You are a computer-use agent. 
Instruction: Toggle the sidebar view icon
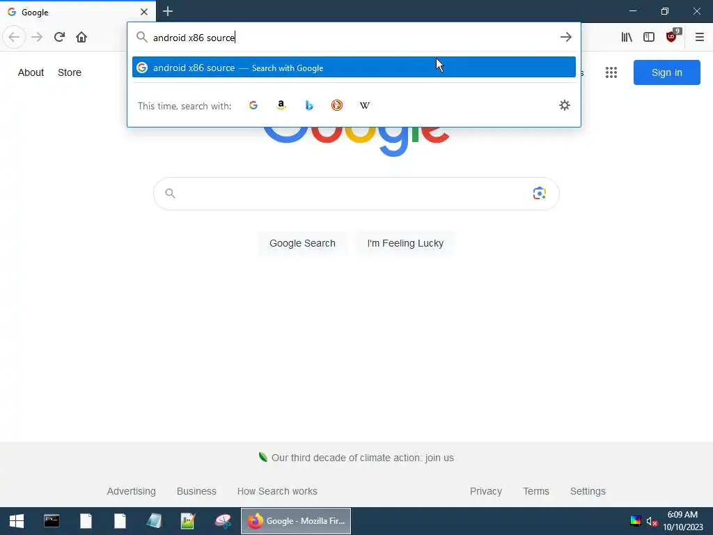(x=649, y=37)
